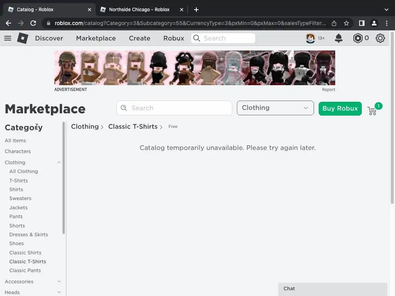View site security lock info
Screen dimensions: 395x296
click(49, 23)
